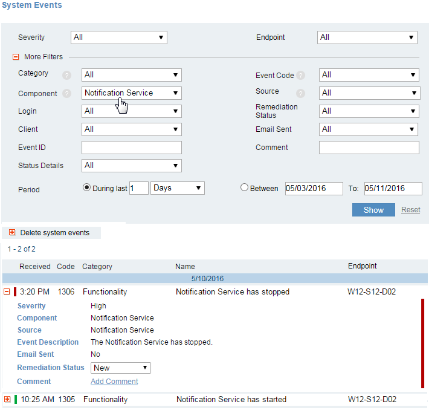
Task: Click the Event ID input field
Action: (131, 148)
